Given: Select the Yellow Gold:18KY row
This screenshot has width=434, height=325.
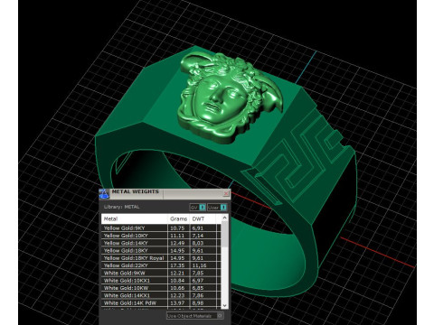Looking at the screenshot, I should click(x=161, y=251).
